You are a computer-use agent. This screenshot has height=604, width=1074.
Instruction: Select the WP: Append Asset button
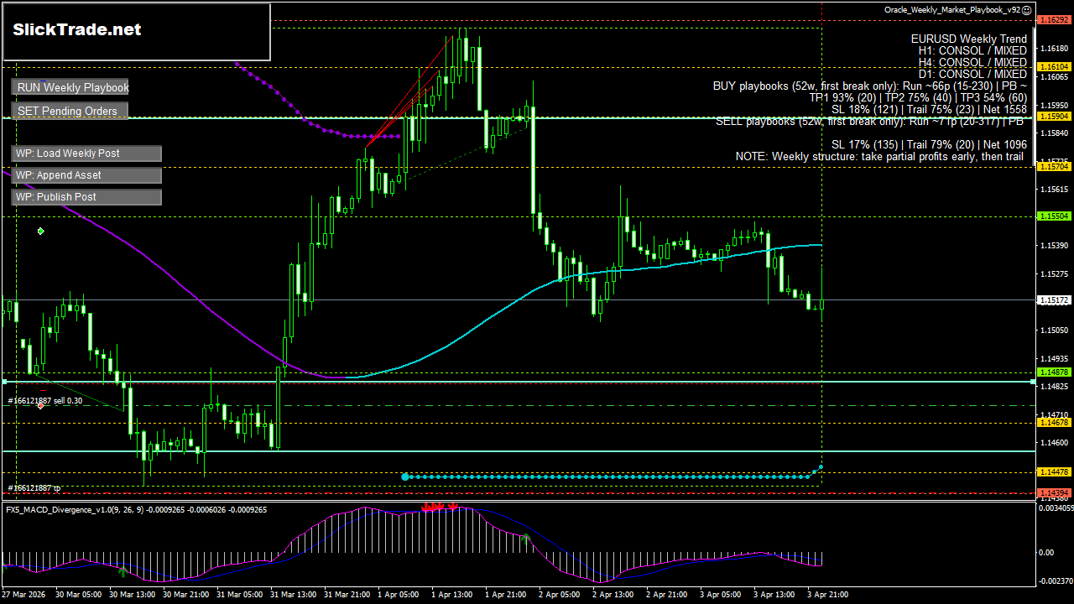click(86, 175)
